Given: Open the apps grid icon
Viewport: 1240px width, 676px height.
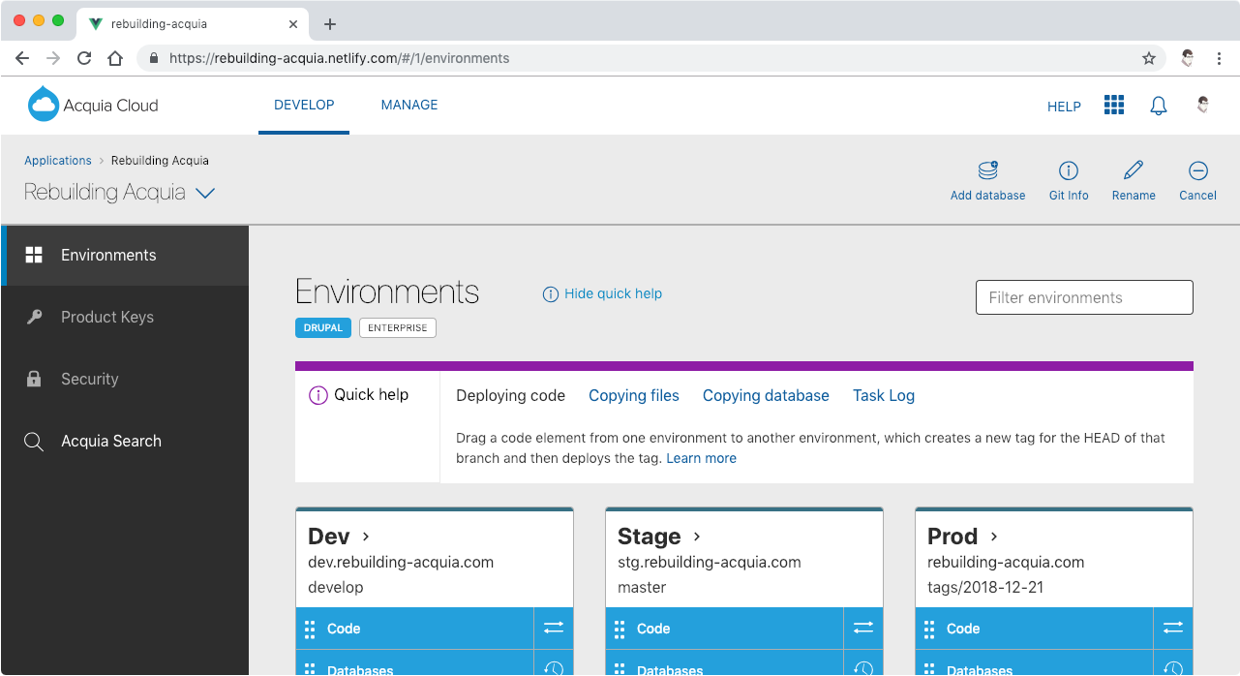Looking at the screenshot, I should pyautogui.click(x=1114, y=106).
